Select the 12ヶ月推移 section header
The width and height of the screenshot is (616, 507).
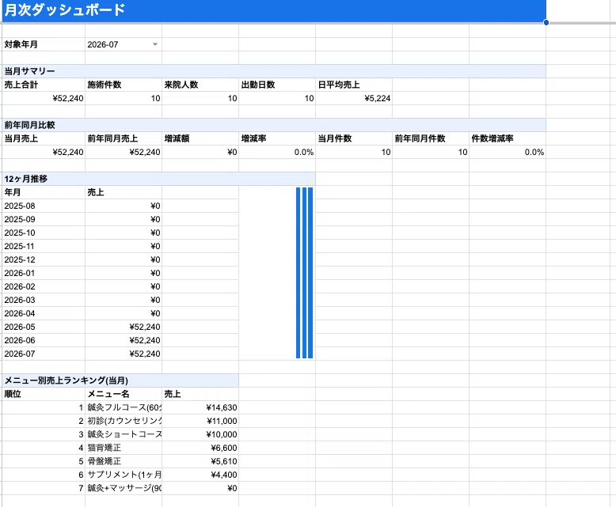[x=158, y=179]
